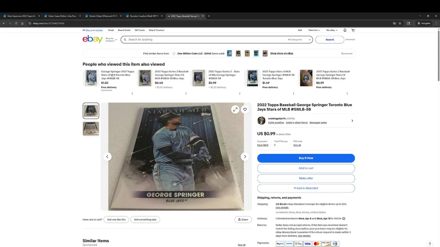Open Advanced search link
The width and height of the screenshot is (440, 247).
[350, 39]
